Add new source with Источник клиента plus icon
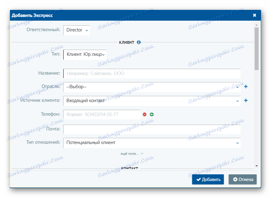This screenshot has width=271, height=198. pos(246,100)
